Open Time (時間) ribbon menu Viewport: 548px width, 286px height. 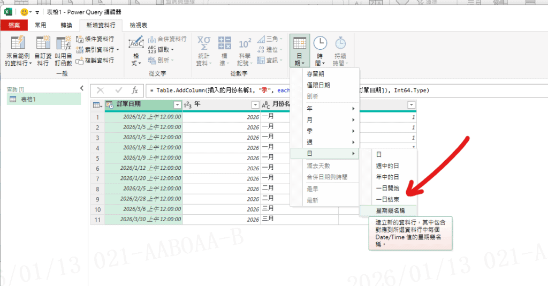[x=320, y=51]
